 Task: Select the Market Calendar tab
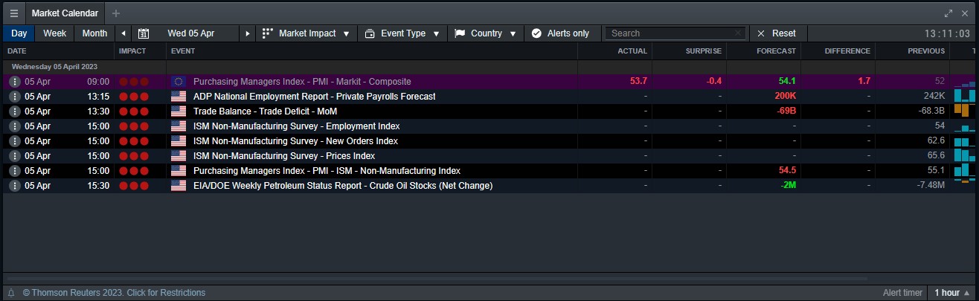(65, 13)
